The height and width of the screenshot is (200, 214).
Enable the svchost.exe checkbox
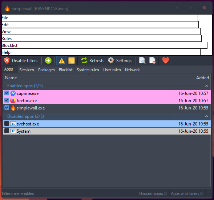pyautogui.click(x=7, y=124)
